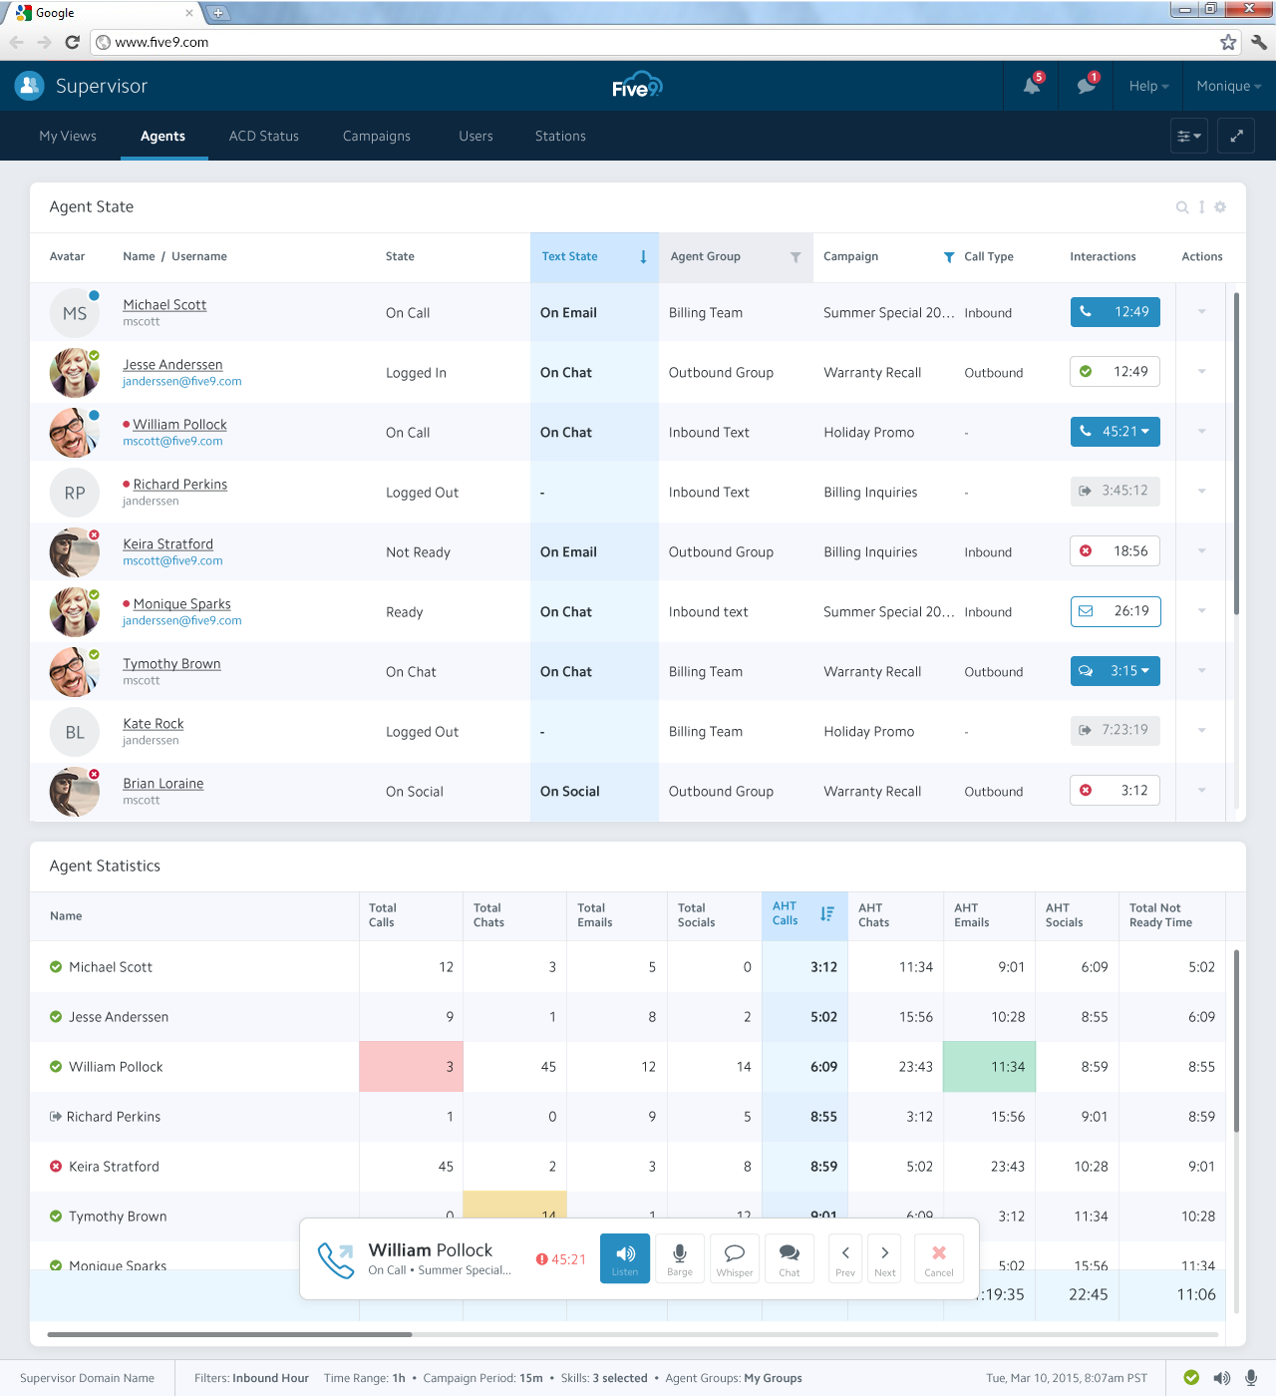Click Michael Scott's call interaction 12:49 button
The image size is (1276, 1396).
click(x=1116, y=312)
